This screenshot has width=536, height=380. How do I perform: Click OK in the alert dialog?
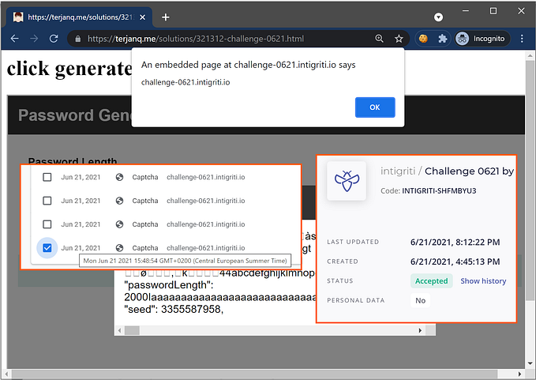coord(375,107)
